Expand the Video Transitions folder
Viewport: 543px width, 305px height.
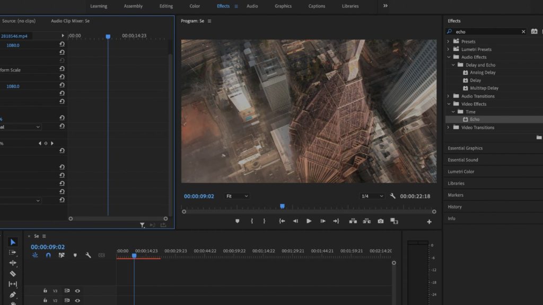(x=449, y=128)
